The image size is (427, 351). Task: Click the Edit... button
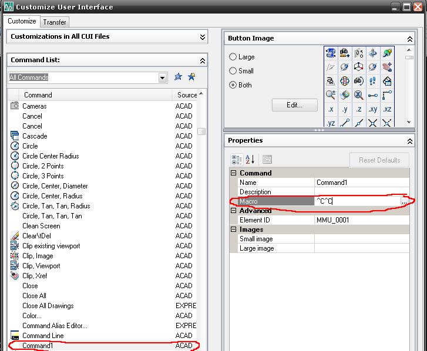(x=294, y=105)
